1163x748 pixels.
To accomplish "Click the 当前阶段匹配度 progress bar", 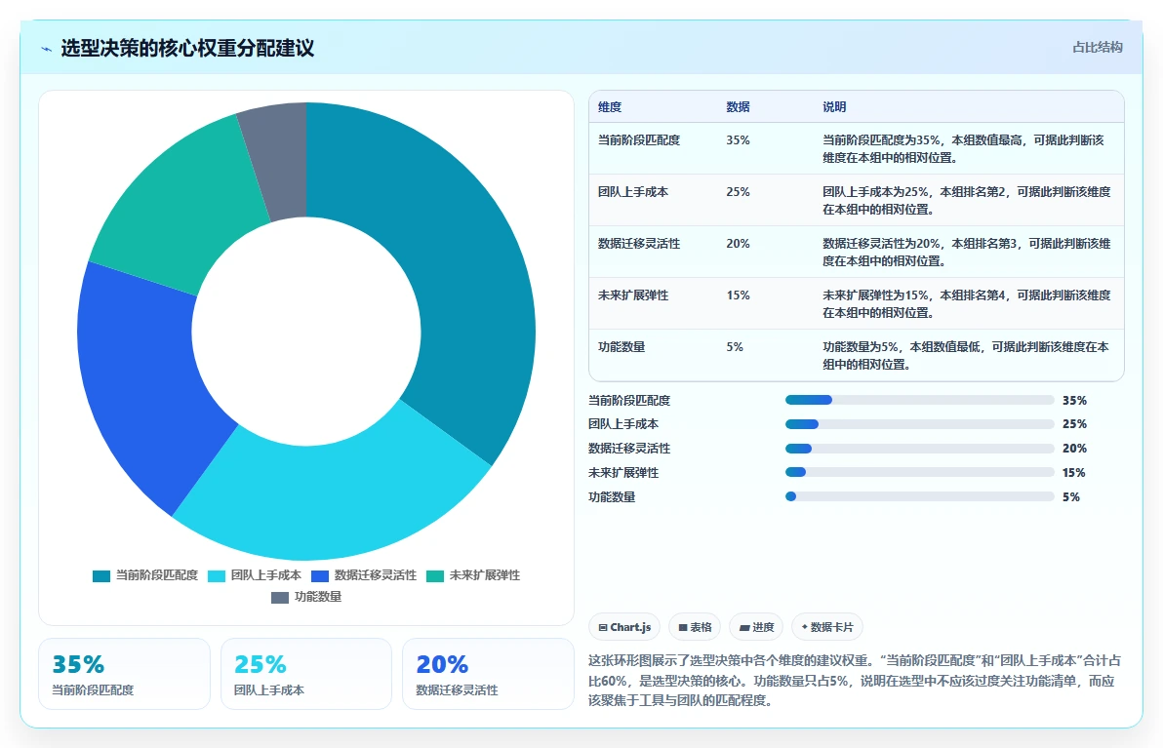I will coord(920,400).
